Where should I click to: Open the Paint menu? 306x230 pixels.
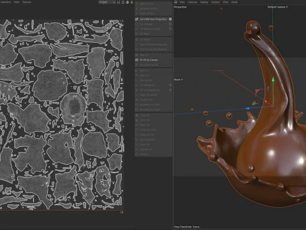click(x=17, y=2)
